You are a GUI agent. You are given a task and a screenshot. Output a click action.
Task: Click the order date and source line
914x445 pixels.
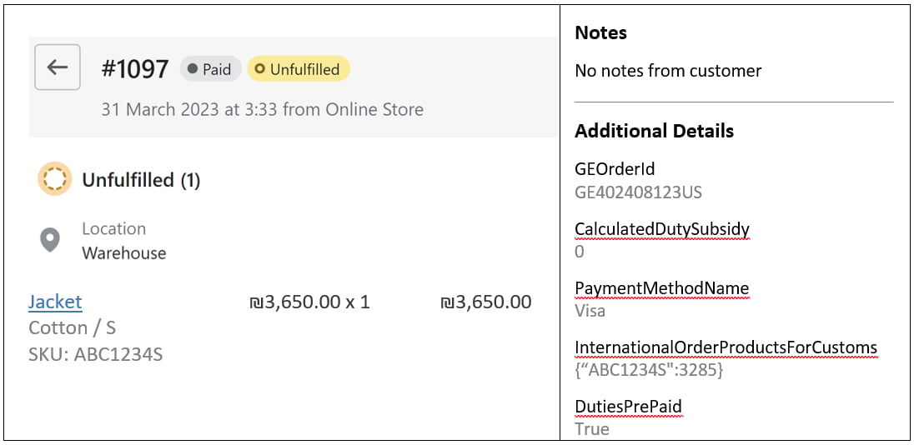[263, 109]
